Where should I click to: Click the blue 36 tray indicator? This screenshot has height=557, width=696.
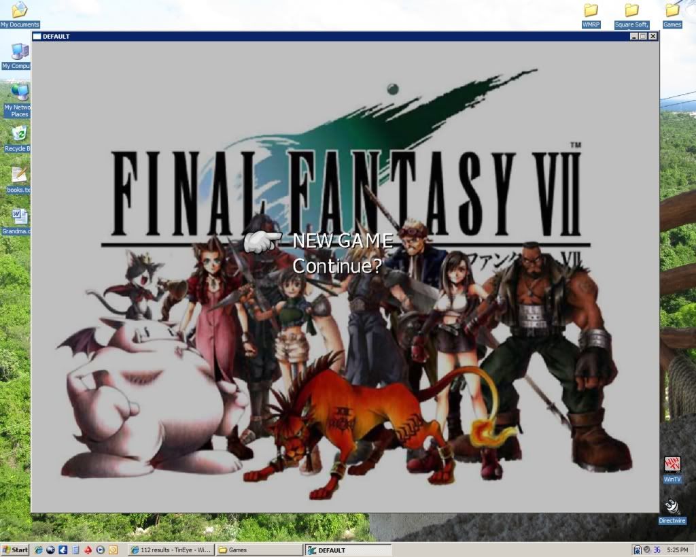(657, 550)
